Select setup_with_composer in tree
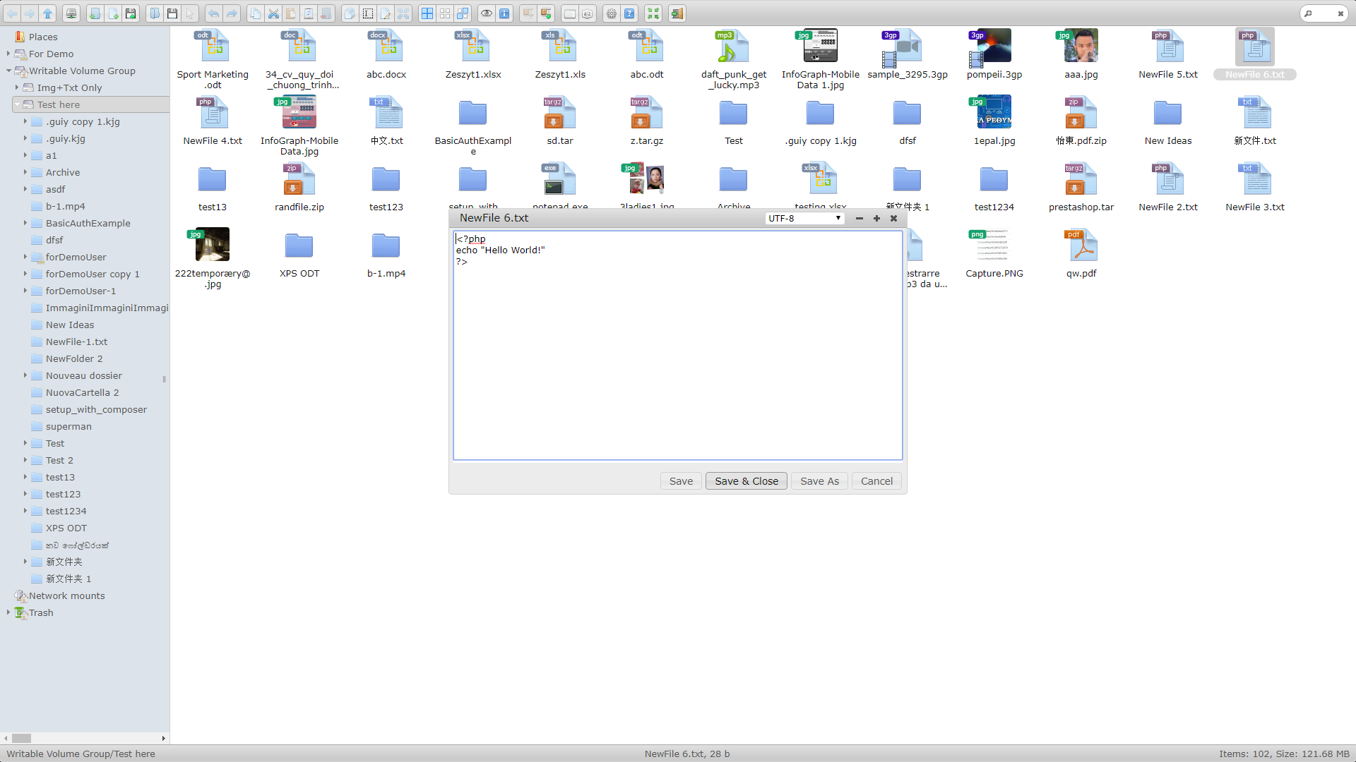This screenshot has width=1356, height=762. pos(96,409)
